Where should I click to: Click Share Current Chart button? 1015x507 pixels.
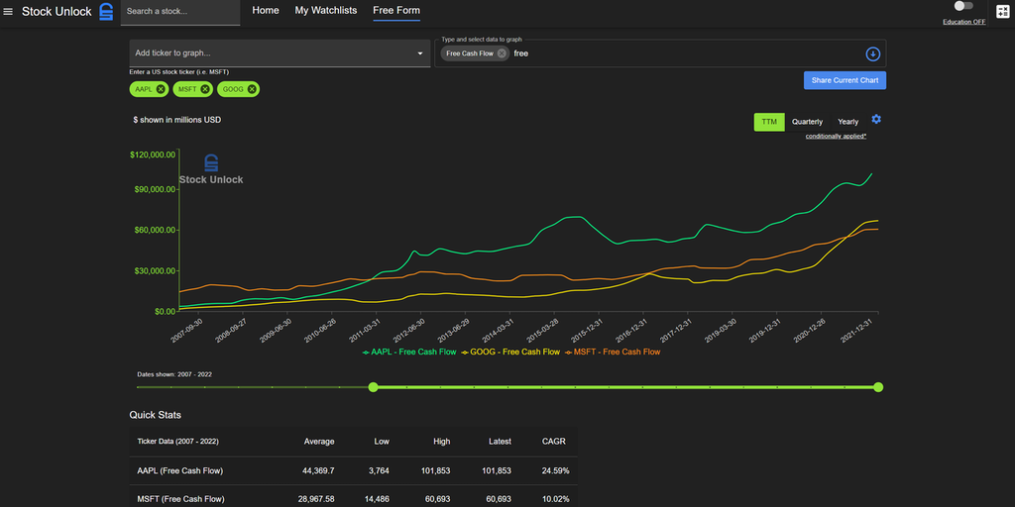click(x=845, y=80)
